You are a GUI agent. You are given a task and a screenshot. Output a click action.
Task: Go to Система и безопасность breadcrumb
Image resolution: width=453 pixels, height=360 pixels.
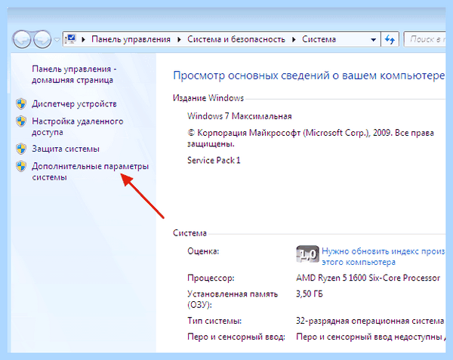pyautogui.click(x=236, y=39)
